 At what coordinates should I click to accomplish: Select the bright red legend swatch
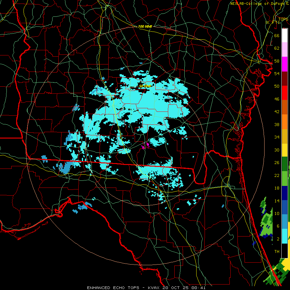pos(285,93)
